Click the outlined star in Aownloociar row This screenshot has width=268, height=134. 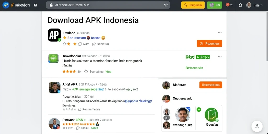coord(86,71)
